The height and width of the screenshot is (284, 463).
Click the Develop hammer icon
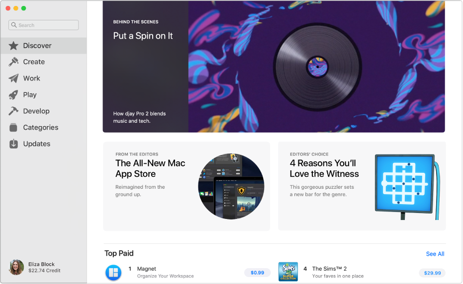point(13,111)
